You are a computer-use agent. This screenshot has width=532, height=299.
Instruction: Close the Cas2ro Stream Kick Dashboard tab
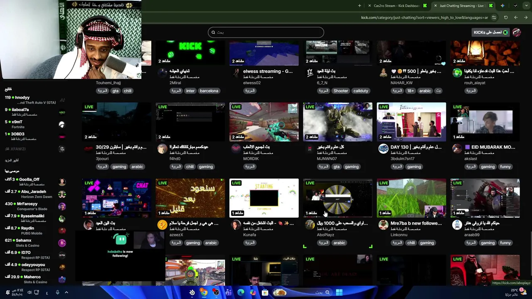tap(369, 6)
